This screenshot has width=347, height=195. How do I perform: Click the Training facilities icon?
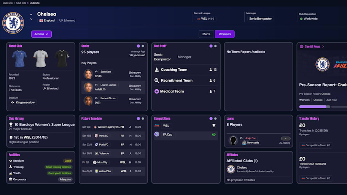(x=11, y=167)
